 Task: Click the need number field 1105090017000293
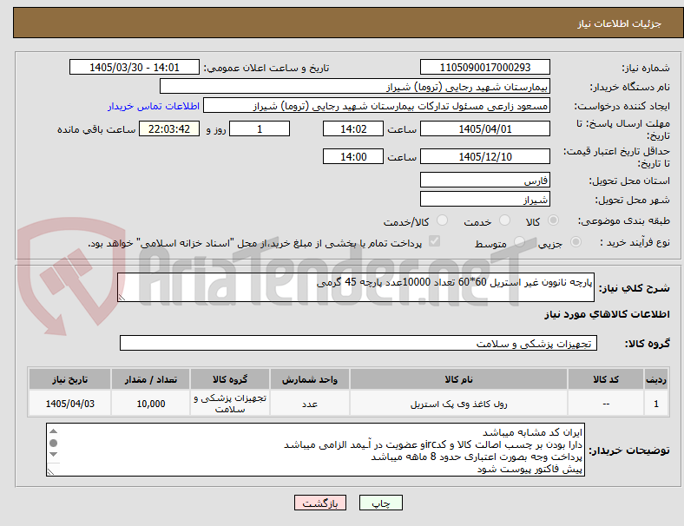pos(485,67)
